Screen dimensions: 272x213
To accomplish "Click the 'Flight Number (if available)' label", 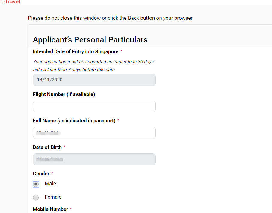I will pyautogui.click(x=64, y=94).
